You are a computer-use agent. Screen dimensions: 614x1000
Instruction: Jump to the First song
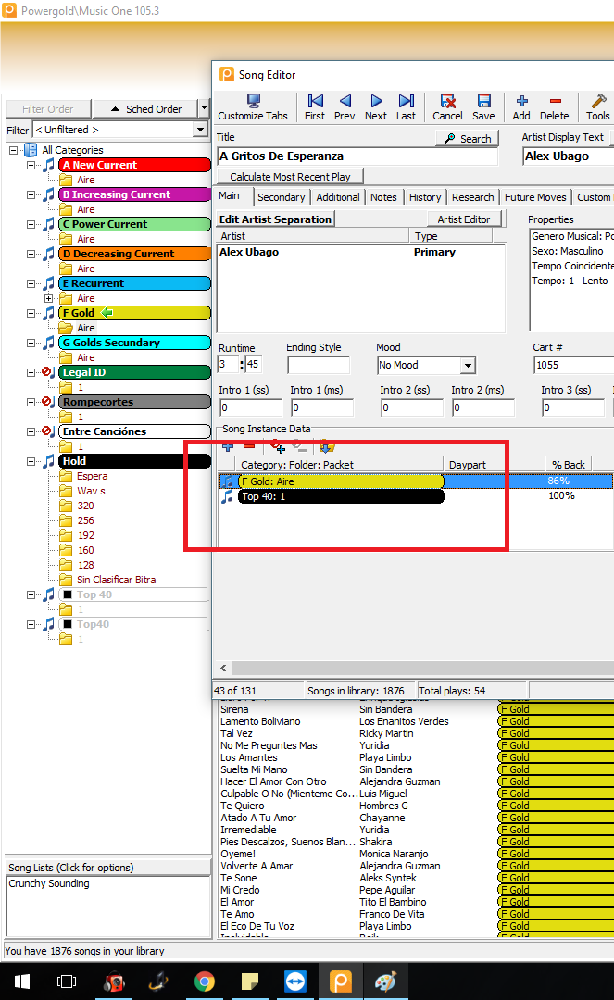(314, 107)
